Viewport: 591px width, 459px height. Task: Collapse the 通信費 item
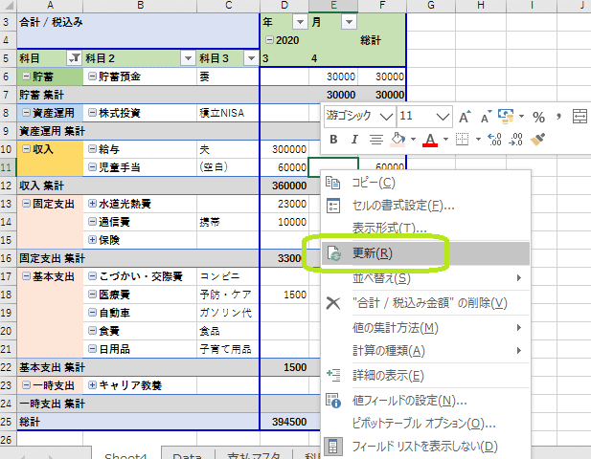click(92, 222)
